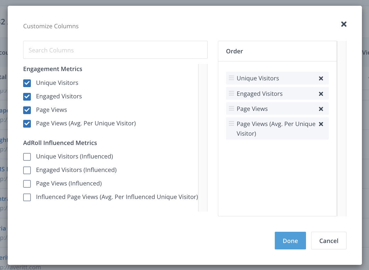
Task: Disable the Page Views column checkbox
Action: (x=27, y=110)
